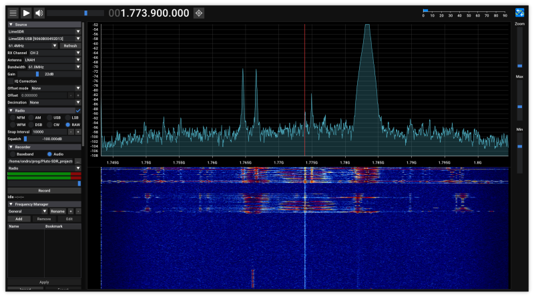
Task: Open the hamburger menu to toggle the sidebar
Action: (x=13, y=13)
